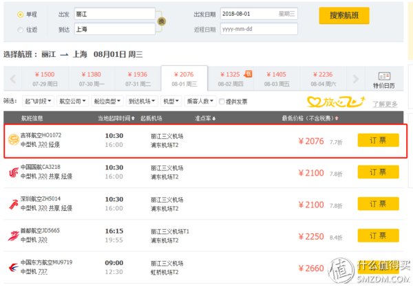Click the Shenzhen Airlines ZH5014 logo

(x=14, y=204)
